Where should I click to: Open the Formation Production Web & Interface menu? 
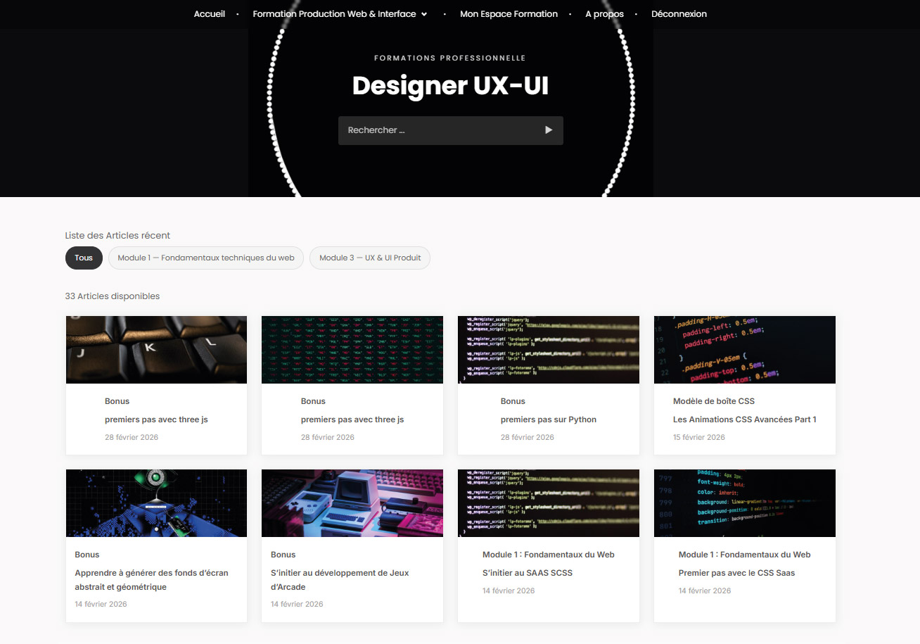coord(335,14)
